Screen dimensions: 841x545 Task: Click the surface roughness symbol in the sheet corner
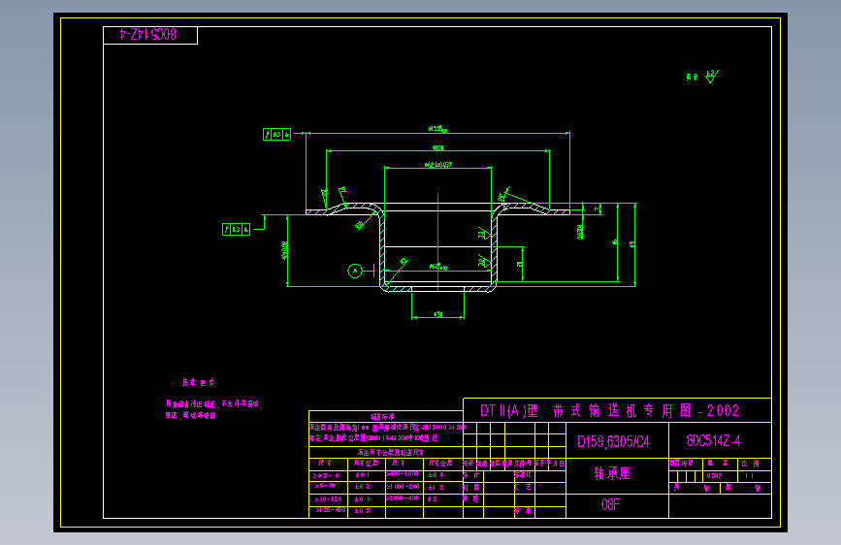tap(711, 77)
